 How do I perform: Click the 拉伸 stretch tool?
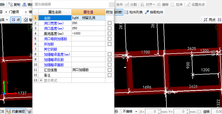coord(177,5)
